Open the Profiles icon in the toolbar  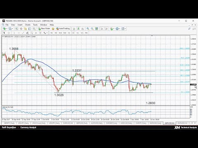[x=10, y=29]
